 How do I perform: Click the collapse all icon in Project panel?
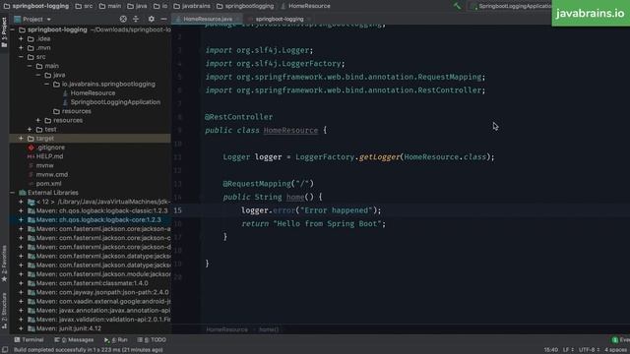136,19
